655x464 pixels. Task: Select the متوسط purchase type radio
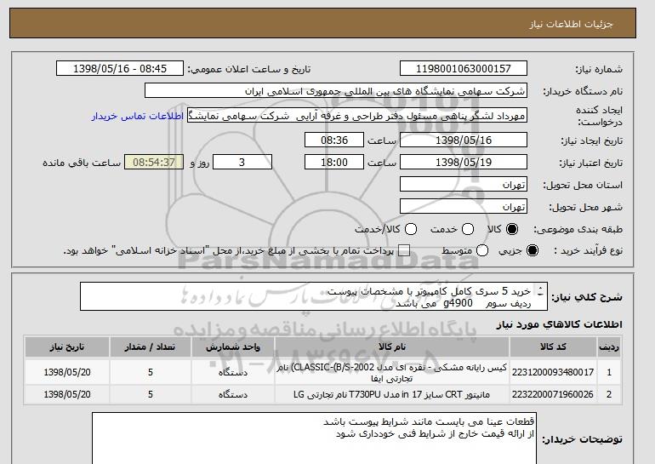482,250
